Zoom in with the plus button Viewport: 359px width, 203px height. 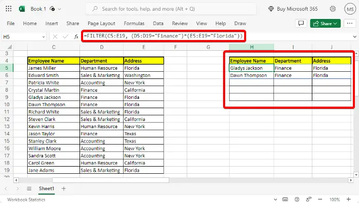pos(348,199)
